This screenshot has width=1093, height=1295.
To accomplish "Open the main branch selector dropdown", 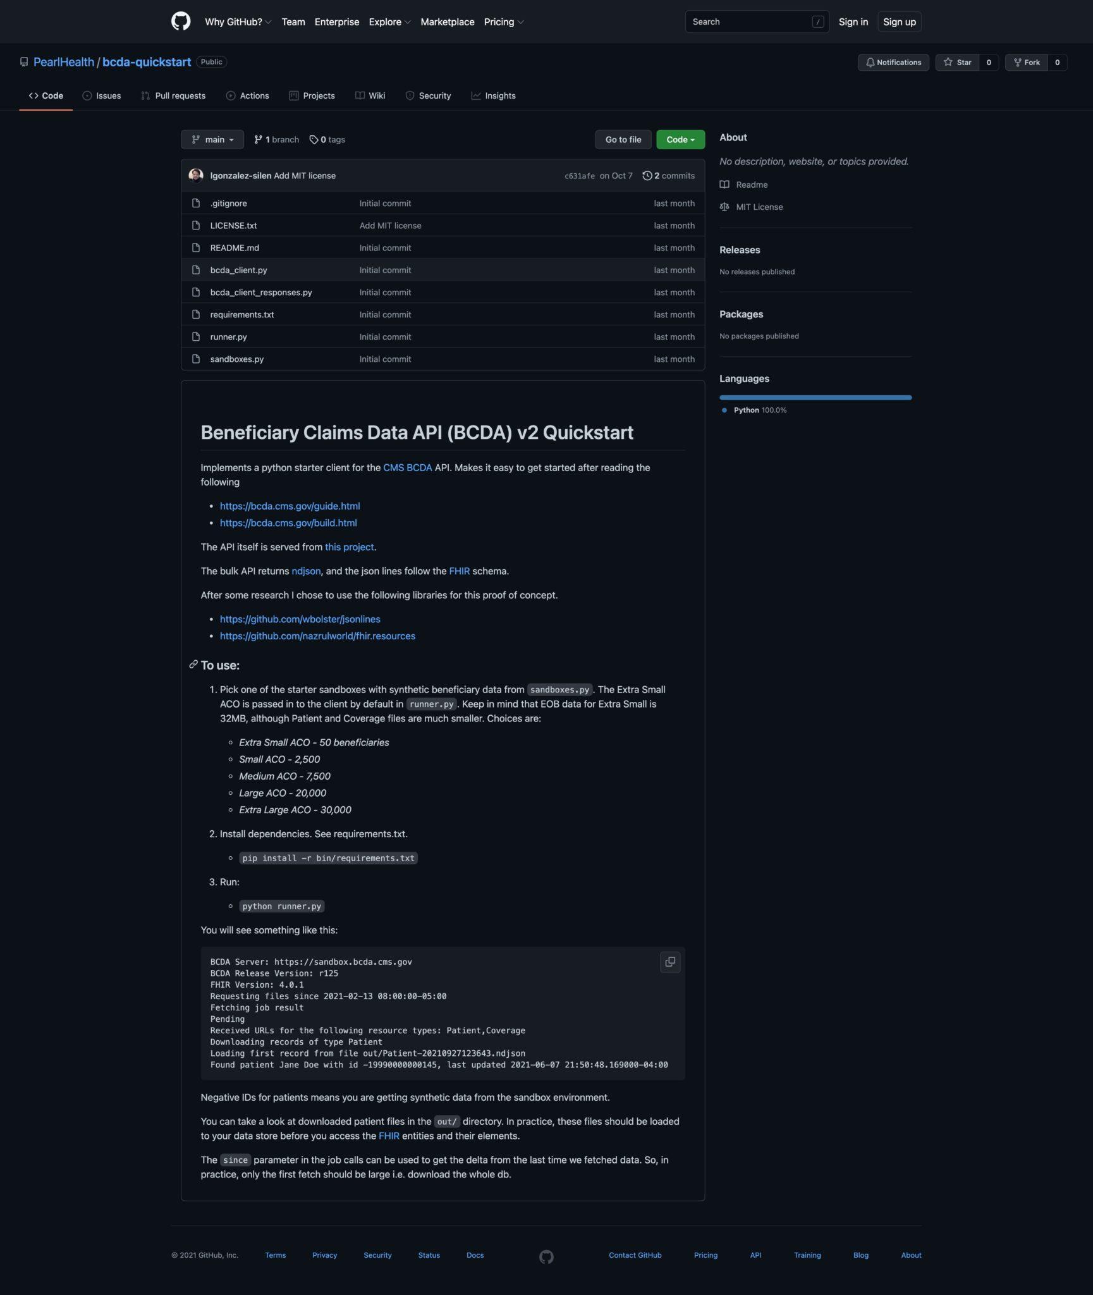I will 212,140.
